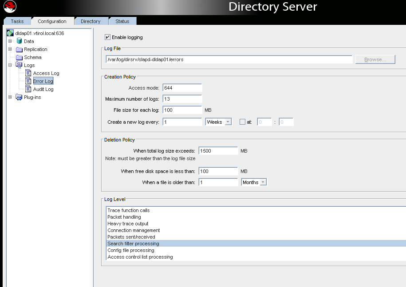Select the dldap01.vtirol.local:636 tree root
406x287 pixels.
[x=39, y=33]
